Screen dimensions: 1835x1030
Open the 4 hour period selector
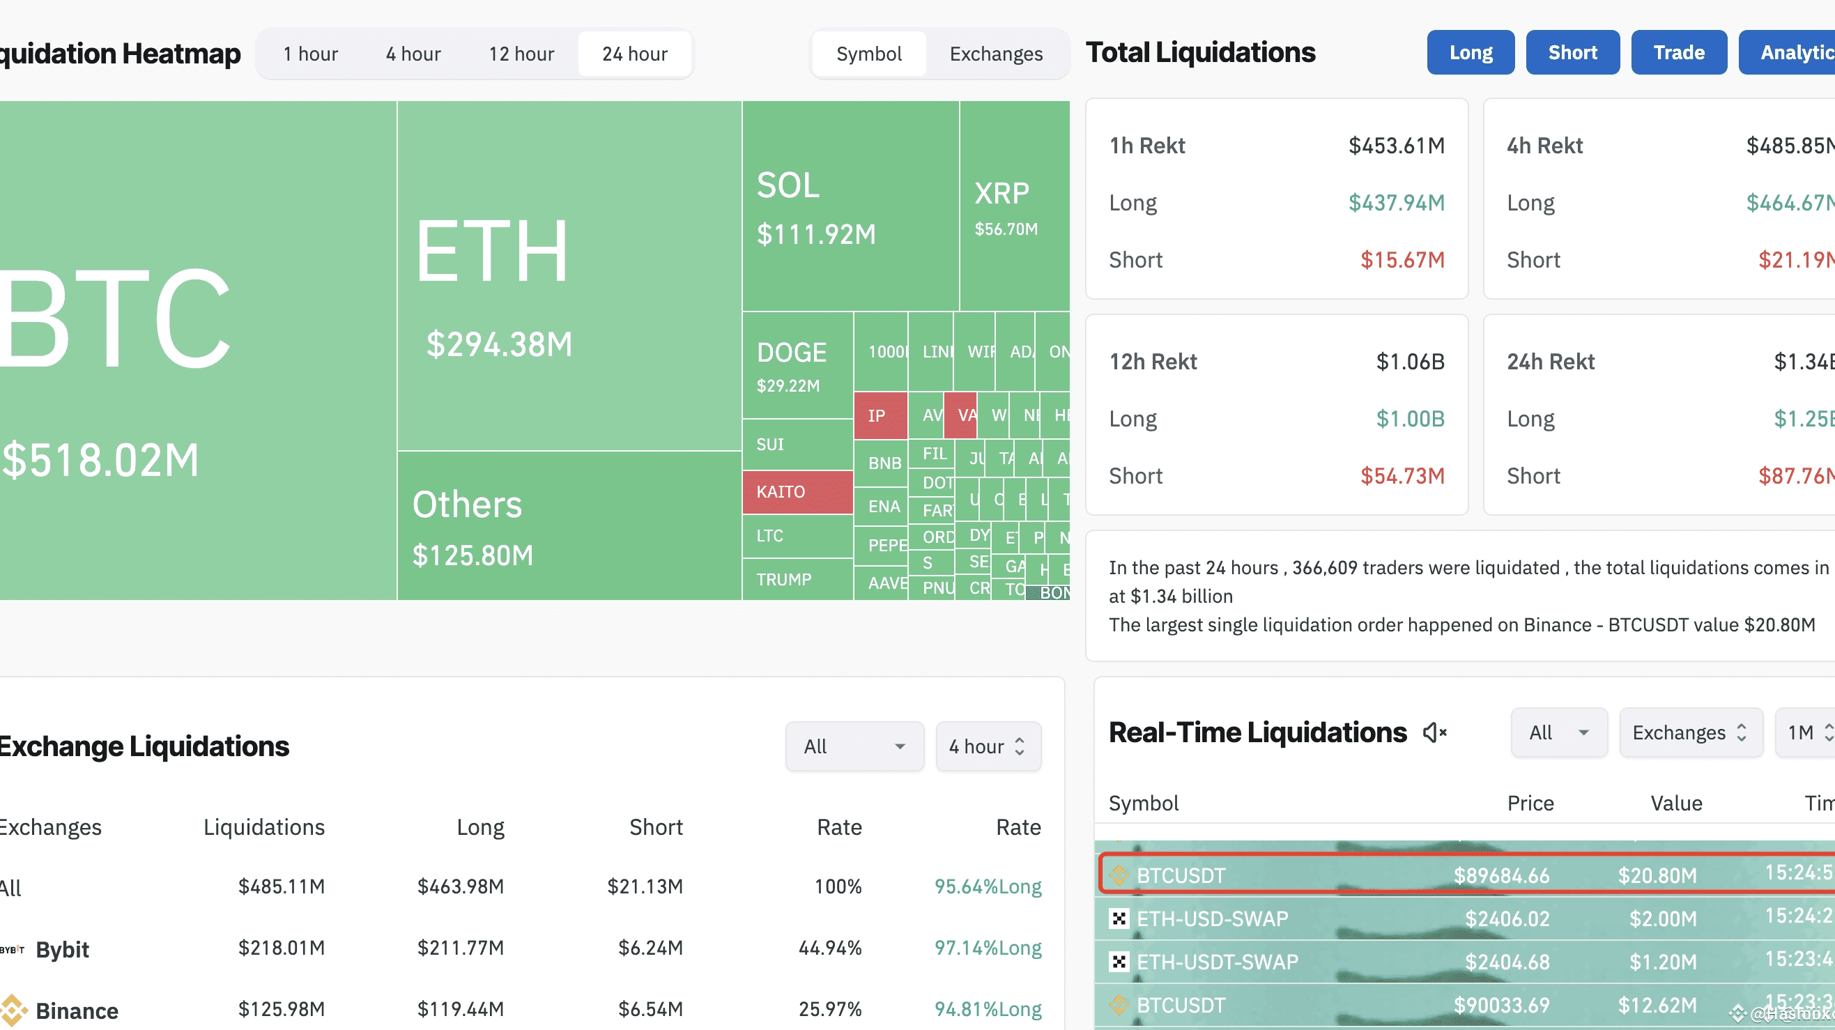pos(988,746)
